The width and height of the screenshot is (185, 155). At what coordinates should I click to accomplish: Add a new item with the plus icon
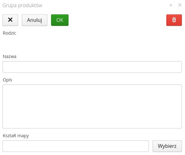pos(171,5)
